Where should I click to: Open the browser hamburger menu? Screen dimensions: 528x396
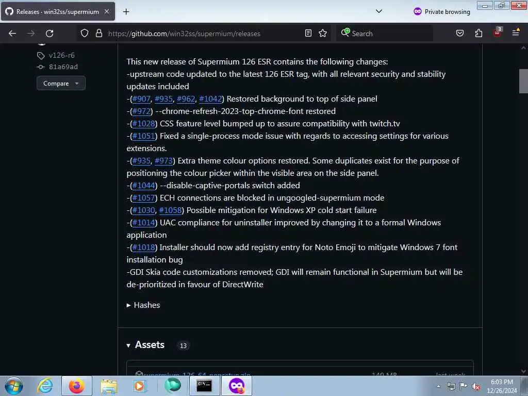[x=516, y=32]
